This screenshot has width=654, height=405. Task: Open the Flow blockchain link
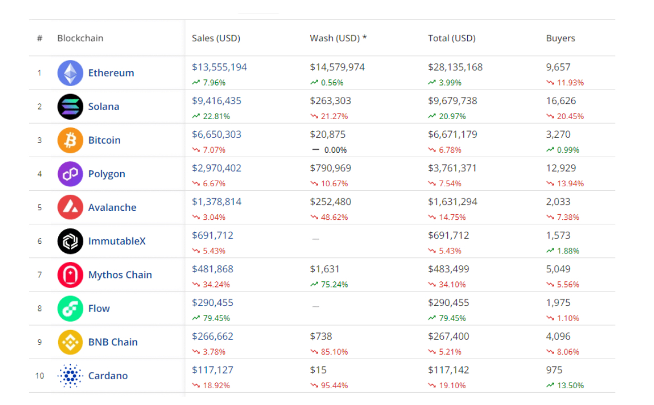99,309
